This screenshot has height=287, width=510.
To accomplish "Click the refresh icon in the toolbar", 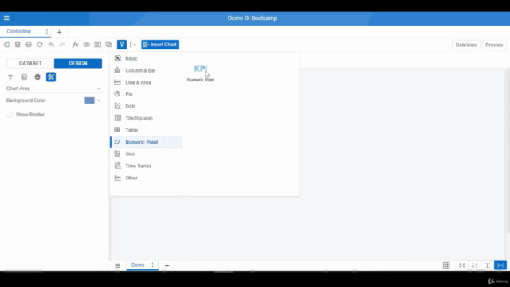I will [40, 45].
